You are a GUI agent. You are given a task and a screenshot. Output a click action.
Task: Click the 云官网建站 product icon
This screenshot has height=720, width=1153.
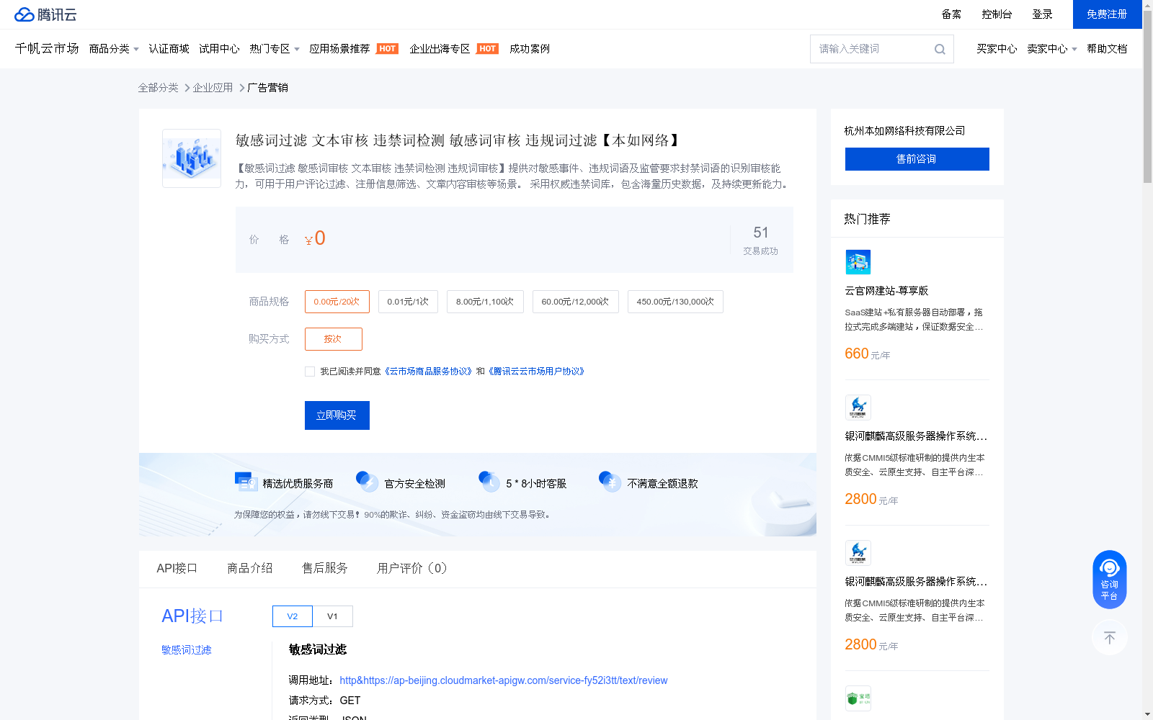click(858, 262)
